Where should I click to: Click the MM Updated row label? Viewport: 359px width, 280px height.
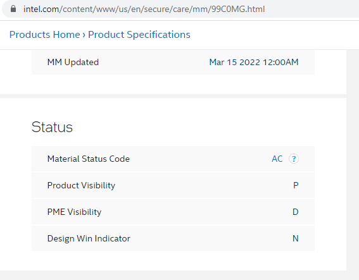click(73, 62)
